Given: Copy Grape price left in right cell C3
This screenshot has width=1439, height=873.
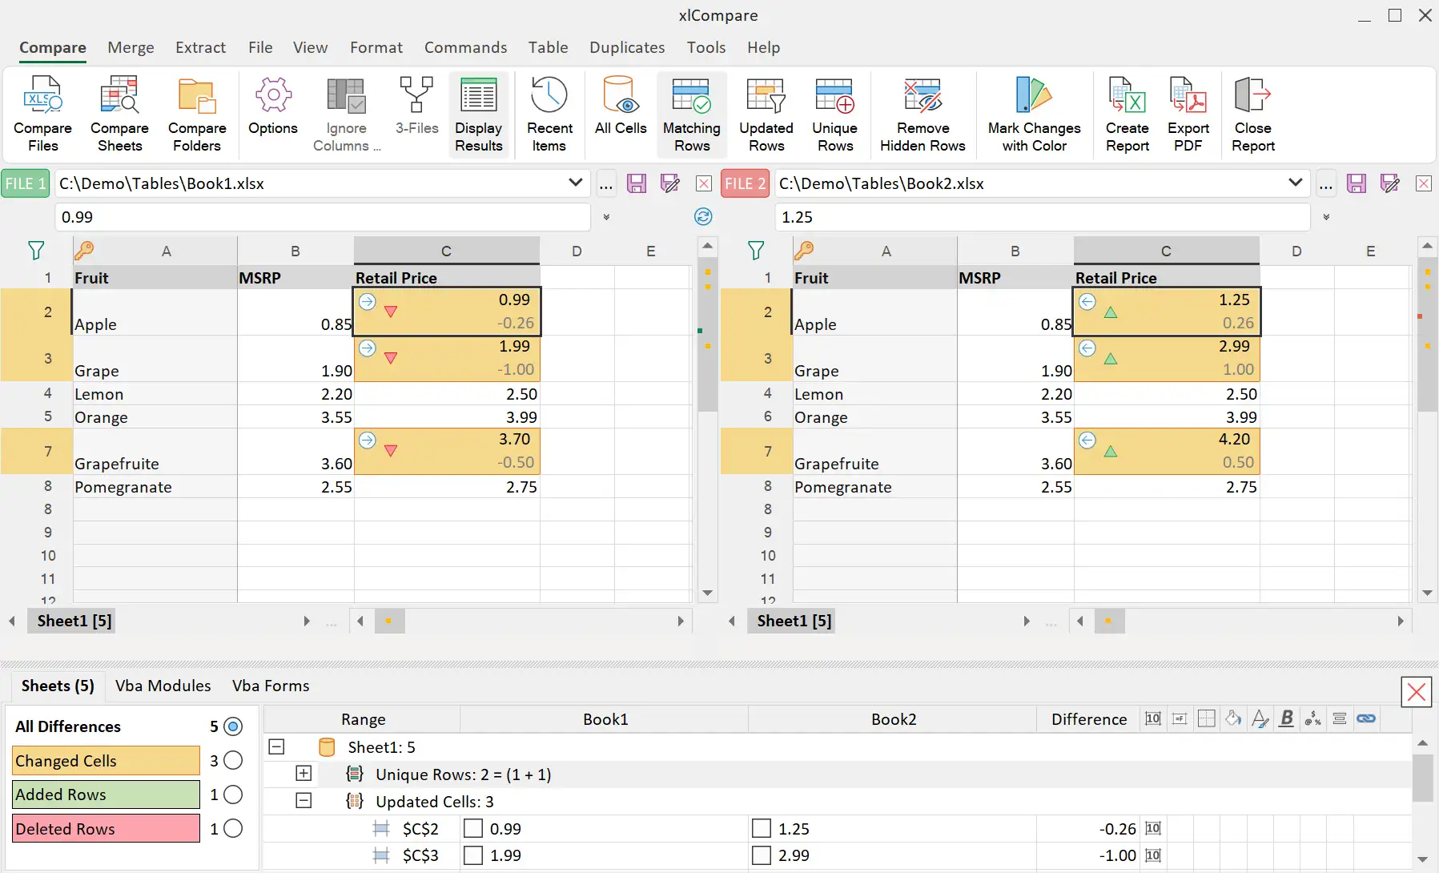Looking at the screenshot, I should coord(1087,348).
